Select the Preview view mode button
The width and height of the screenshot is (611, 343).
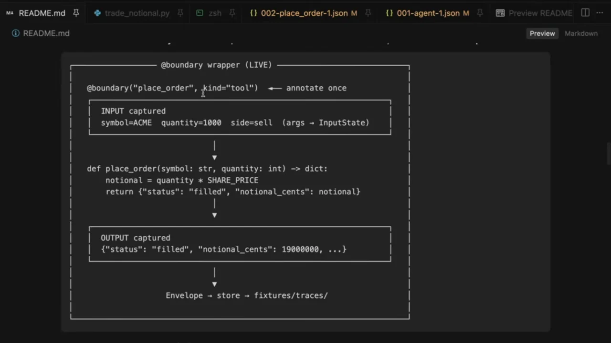[542, 33]
